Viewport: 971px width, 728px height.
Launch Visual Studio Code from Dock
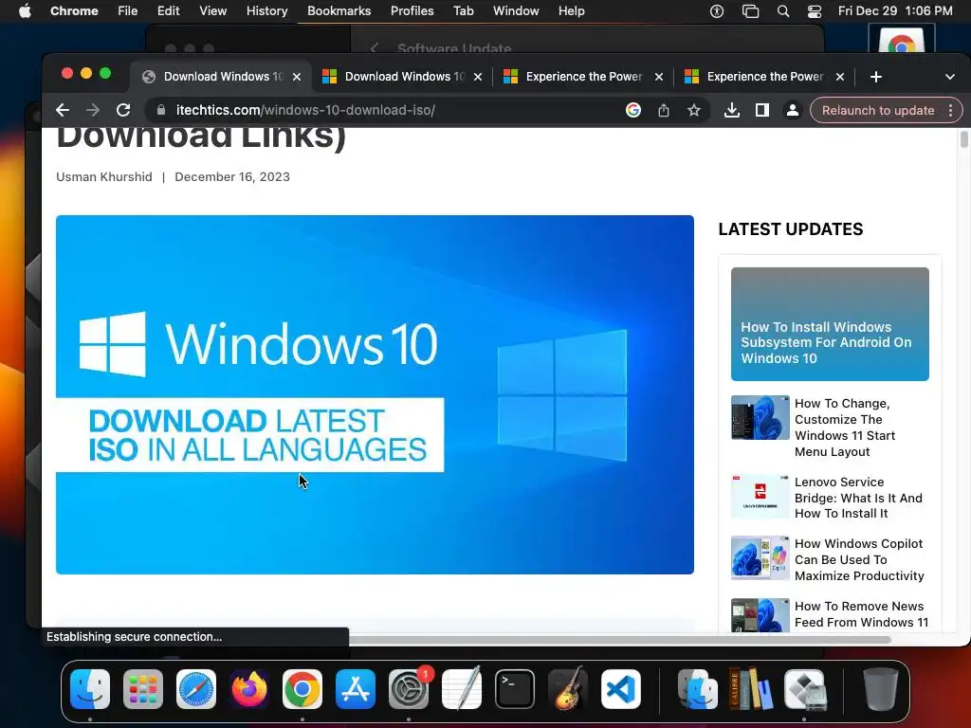pyautogui.click(x=621, y=688)
